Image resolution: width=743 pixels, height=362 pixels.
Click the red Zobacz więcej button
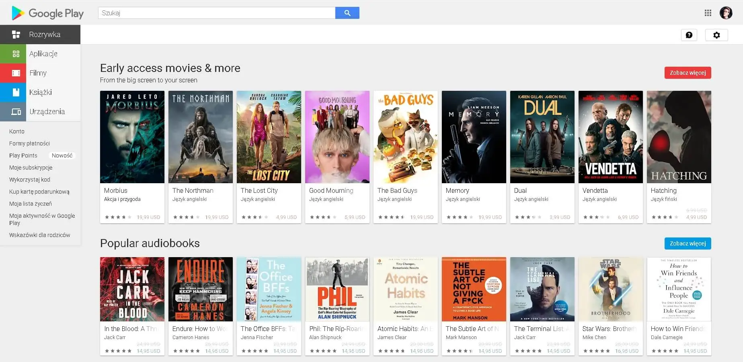pyautogui.click(x=688, y=73)
